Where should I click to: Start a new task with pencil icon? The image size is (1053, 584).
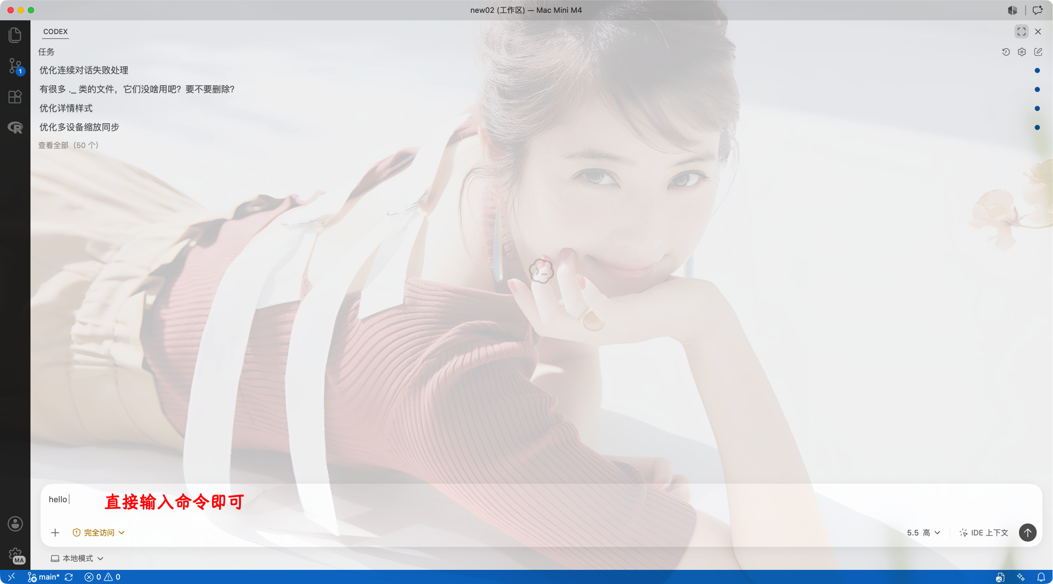[1038, 52]
